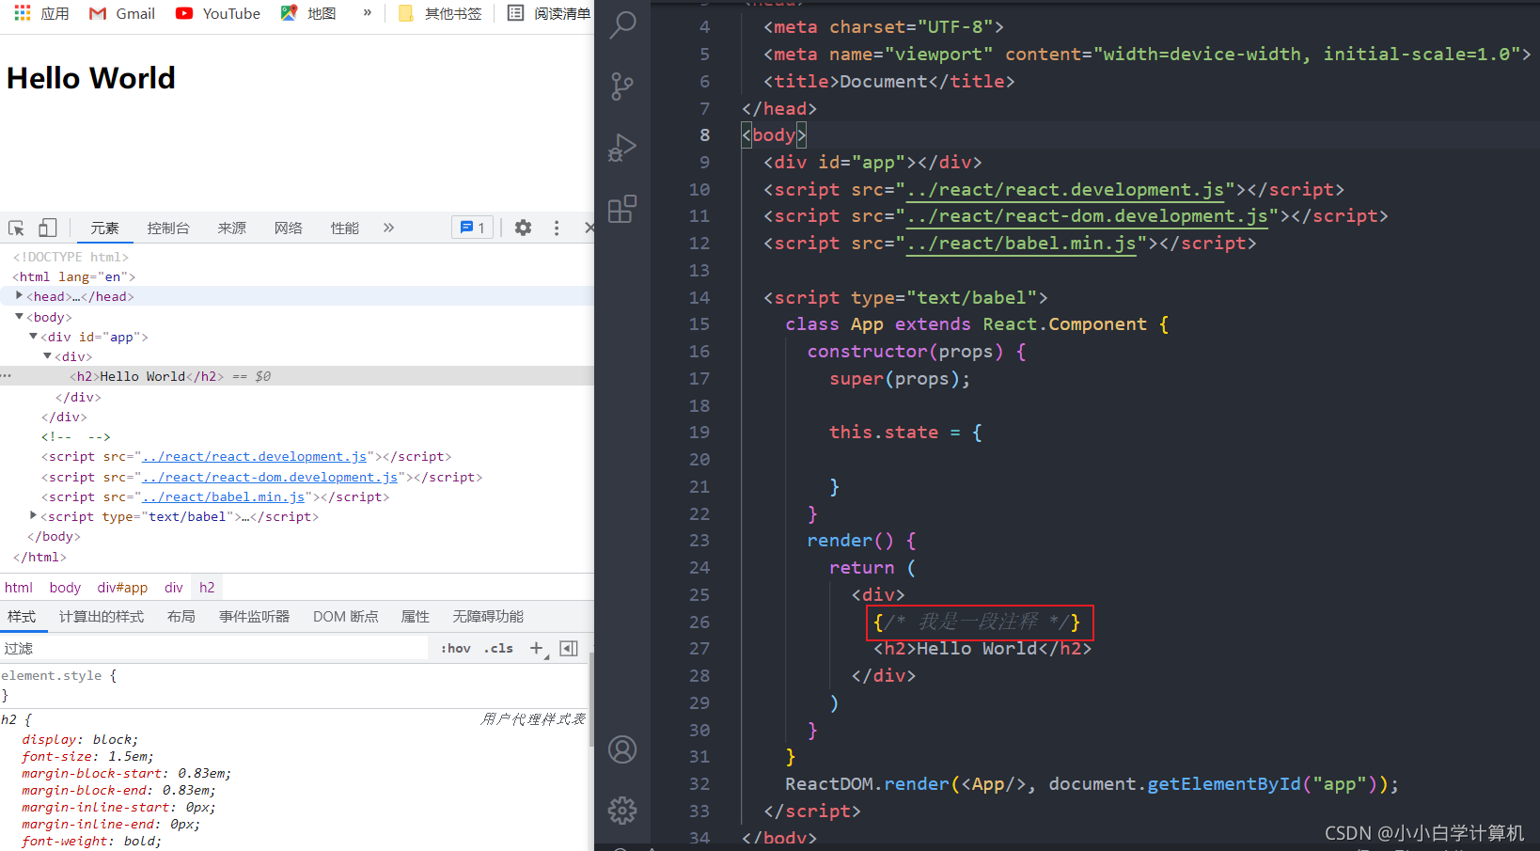This screenshot has width=1540, height=851.
Task: Click the ReactDOM.render line in editor
Action: [1092, 784]
